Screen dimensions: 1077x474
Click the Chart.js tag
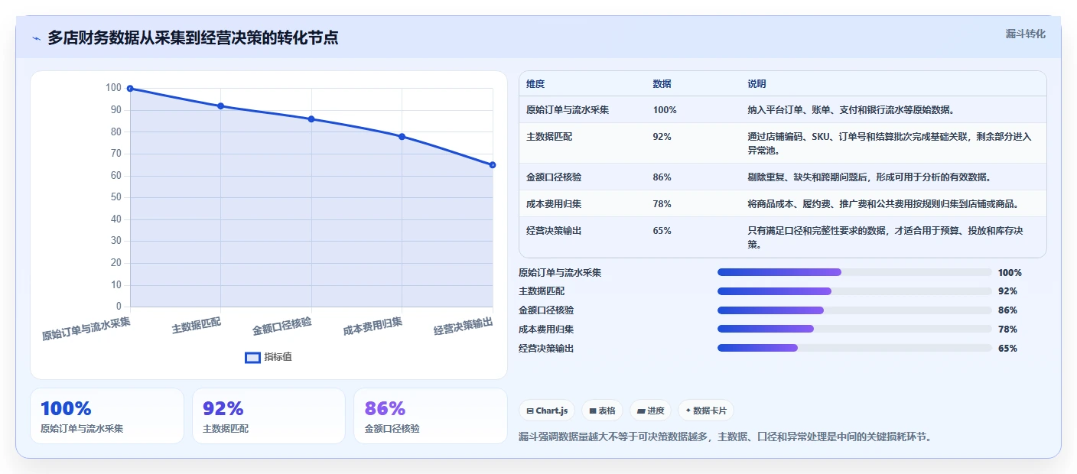pos(546,411)
